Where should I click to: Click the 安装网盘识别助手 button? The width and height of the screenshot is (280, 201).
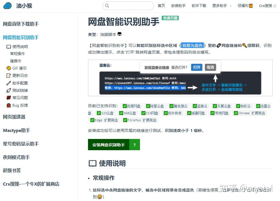tap(109, 145)
